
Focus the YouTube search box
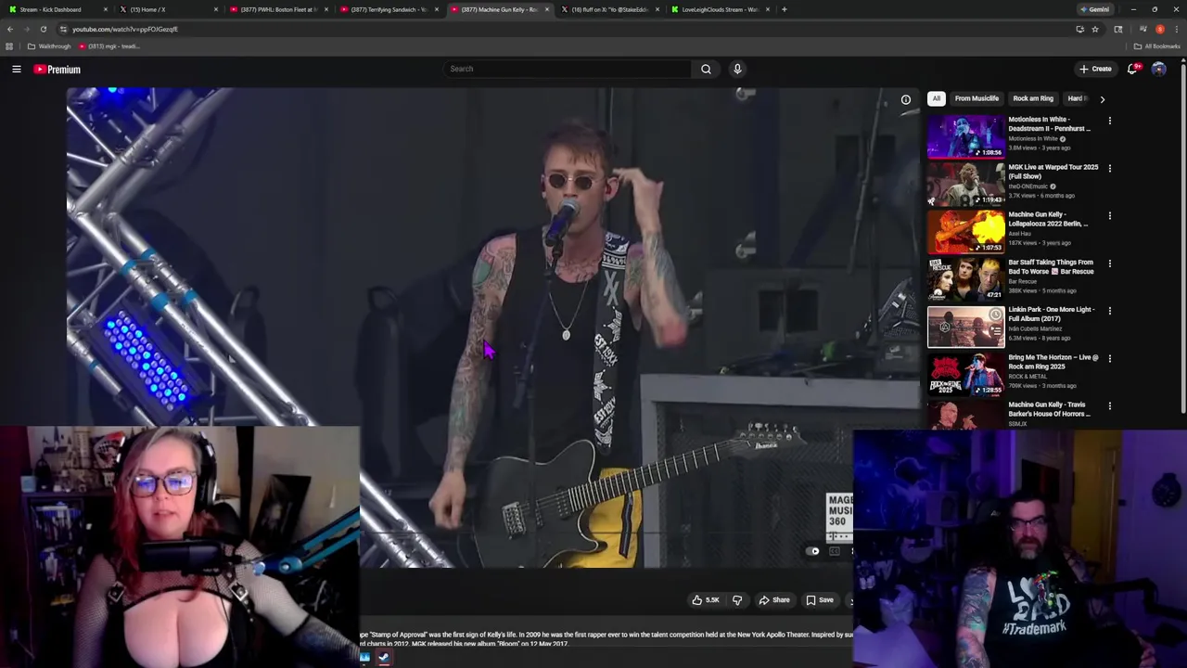pyautogui.click(x=568, y=69)
